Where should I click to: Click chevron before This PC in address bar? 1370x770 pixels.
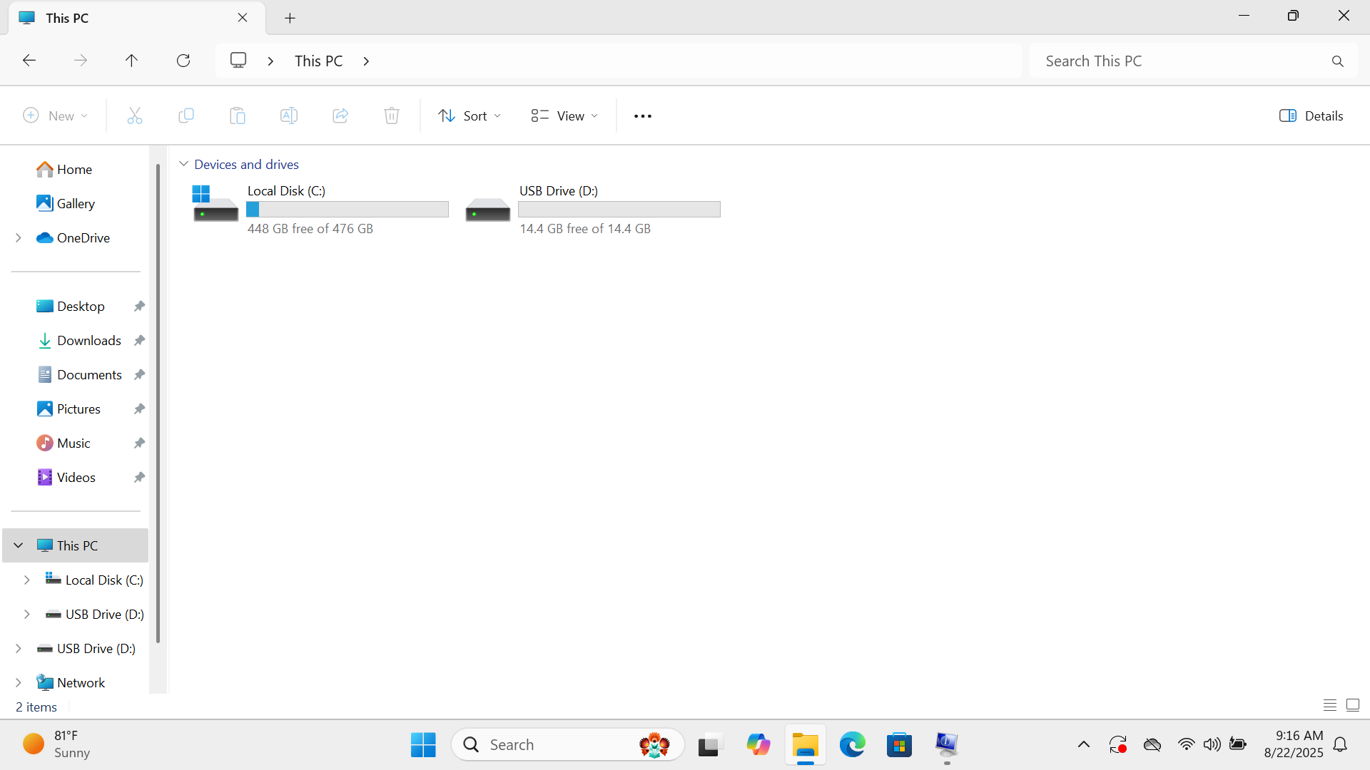270,61
